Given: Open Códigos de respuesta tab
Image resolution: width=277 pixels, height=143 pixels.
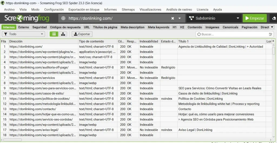Looking at the screenshot, I should 65,27.
